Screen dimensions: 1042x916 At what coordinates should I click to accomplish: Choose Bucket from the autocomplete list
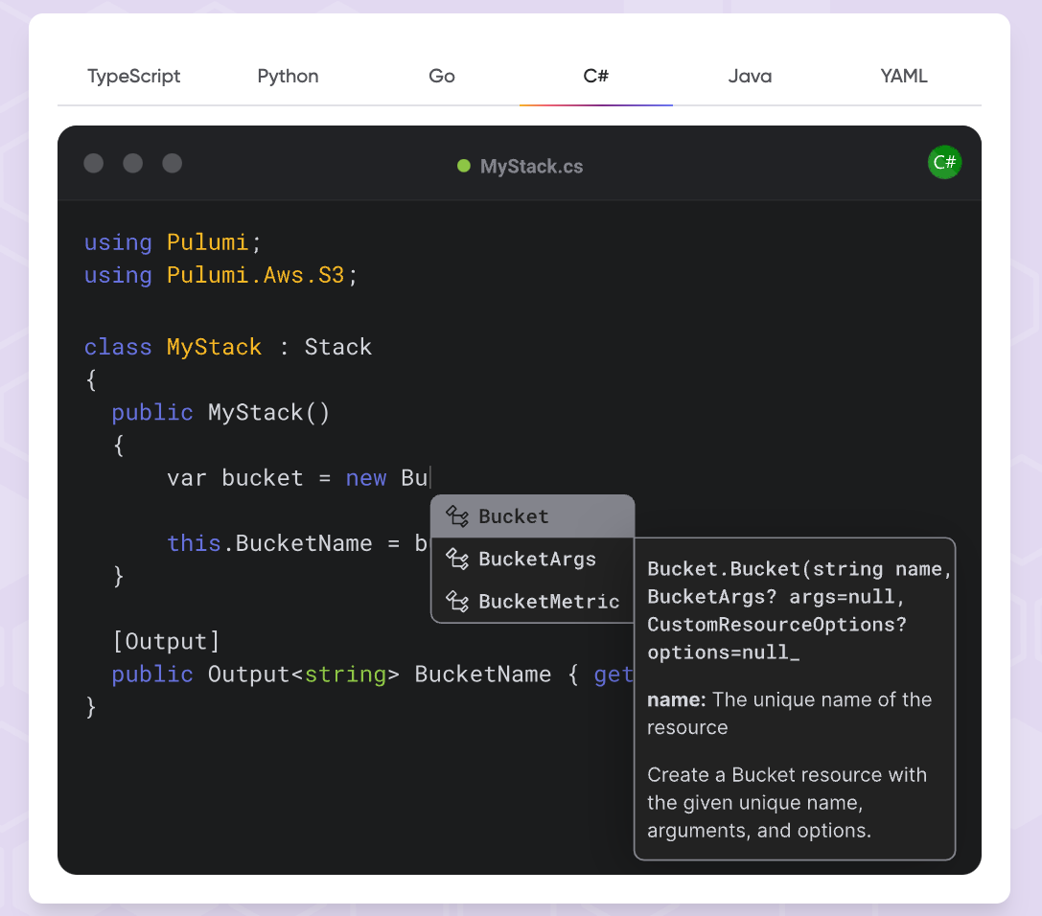point(532,516)
